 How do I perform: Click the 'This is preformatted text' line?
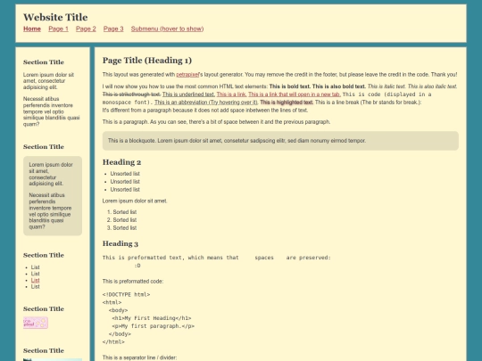pos(216,258)
